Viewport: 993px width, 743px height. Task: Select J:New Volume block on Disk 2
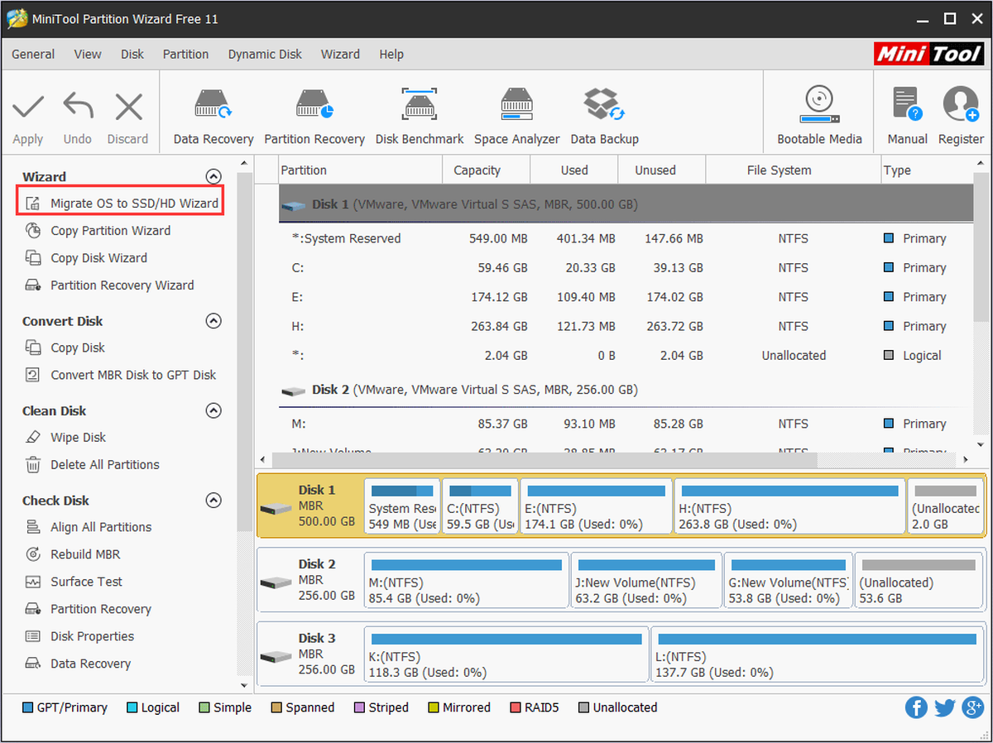click(645, 580)
